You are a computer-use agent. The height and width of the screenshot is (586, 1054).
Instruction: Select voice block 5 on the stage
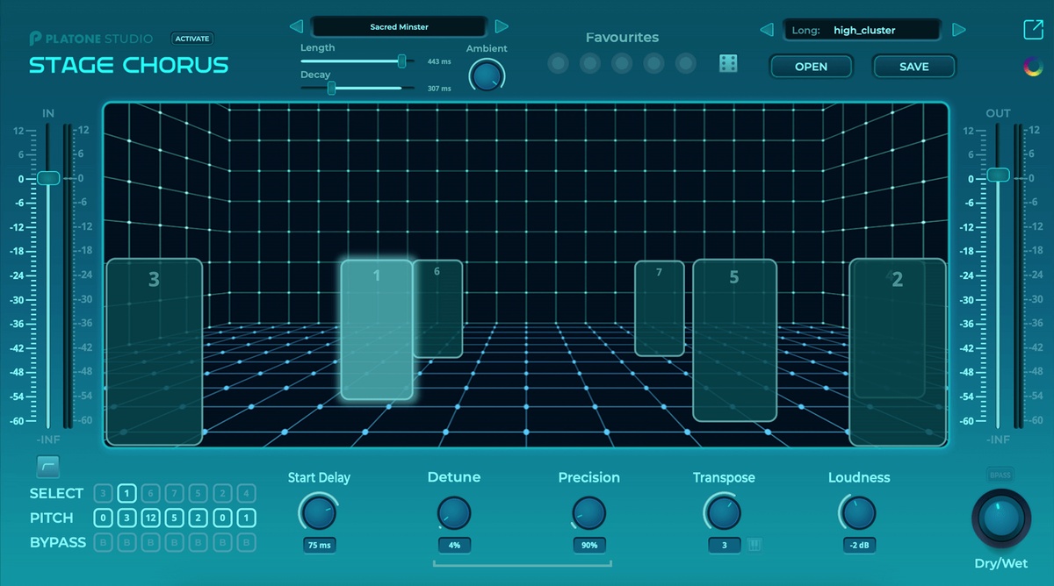click(x=734, y=339)
